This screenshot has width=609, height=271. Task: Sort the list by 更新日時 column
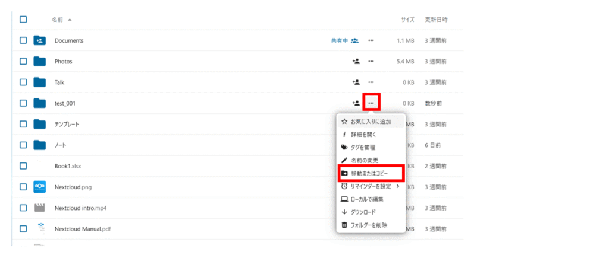tap(436, 20)
